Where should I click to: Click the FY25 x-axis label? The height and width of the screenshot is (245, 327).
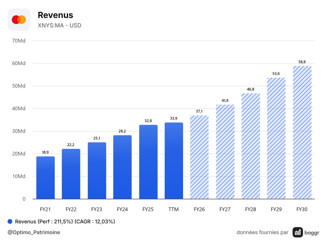tap(148, 209)
